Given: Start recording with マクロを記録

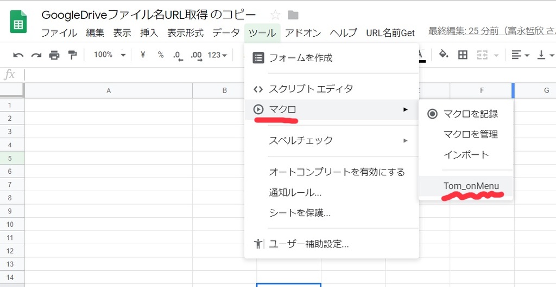Looking at the screenshot, I should [x=465, y=114].
